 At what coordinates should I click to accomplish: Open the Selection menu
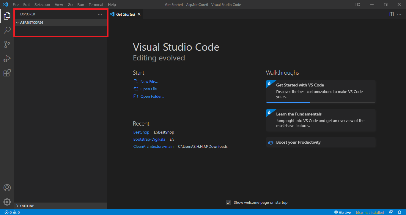pos(42,4)
